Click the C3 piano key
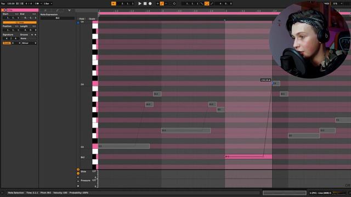 (95, 146)
